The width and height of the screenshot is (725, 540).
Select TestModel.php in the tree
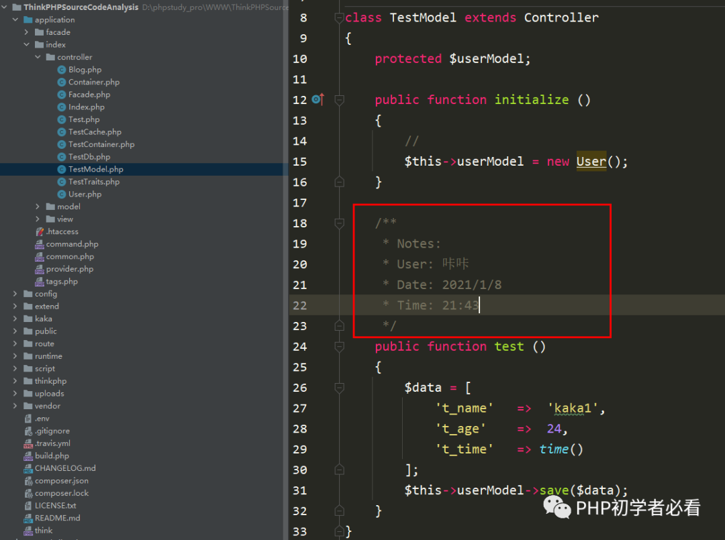click(x=96, y=170)
